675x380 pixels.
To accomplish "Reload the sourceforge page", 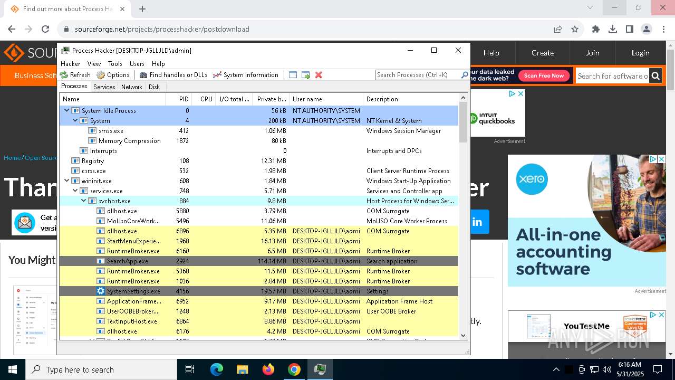I will 45,29.
